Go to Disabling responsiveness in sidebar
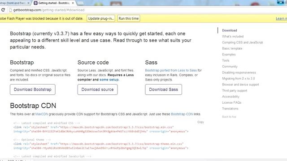The image size is (287, 161). [239, 72]
